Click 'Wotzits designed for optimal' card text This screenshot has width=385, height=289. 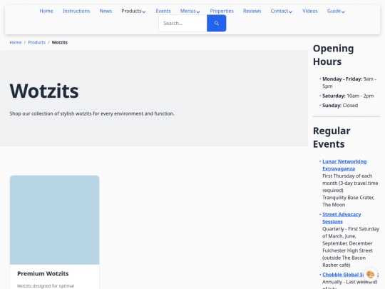[x=46, y=286]
